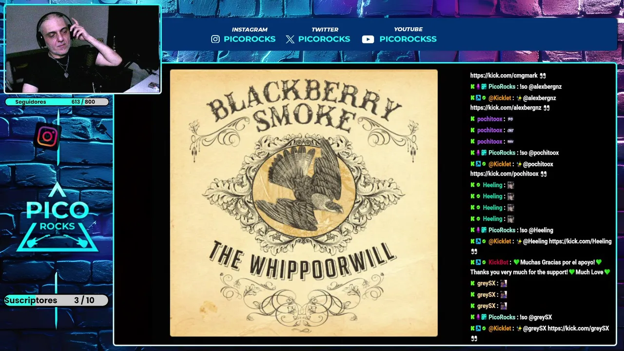
Task: Click the @Heeling mention in Kicklet's message
Action: [x=535, y=241]
